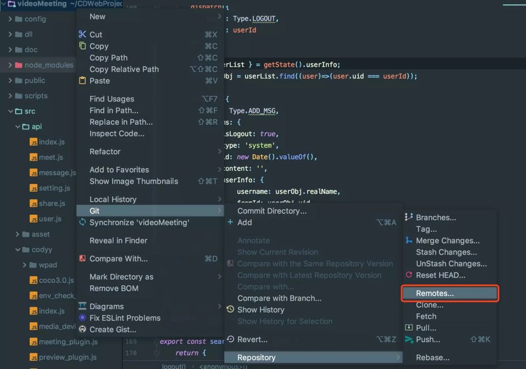This screenshot has height=369, width=526.
Task: Select preview_plugin.js file
Action: [x=67, y=357]
